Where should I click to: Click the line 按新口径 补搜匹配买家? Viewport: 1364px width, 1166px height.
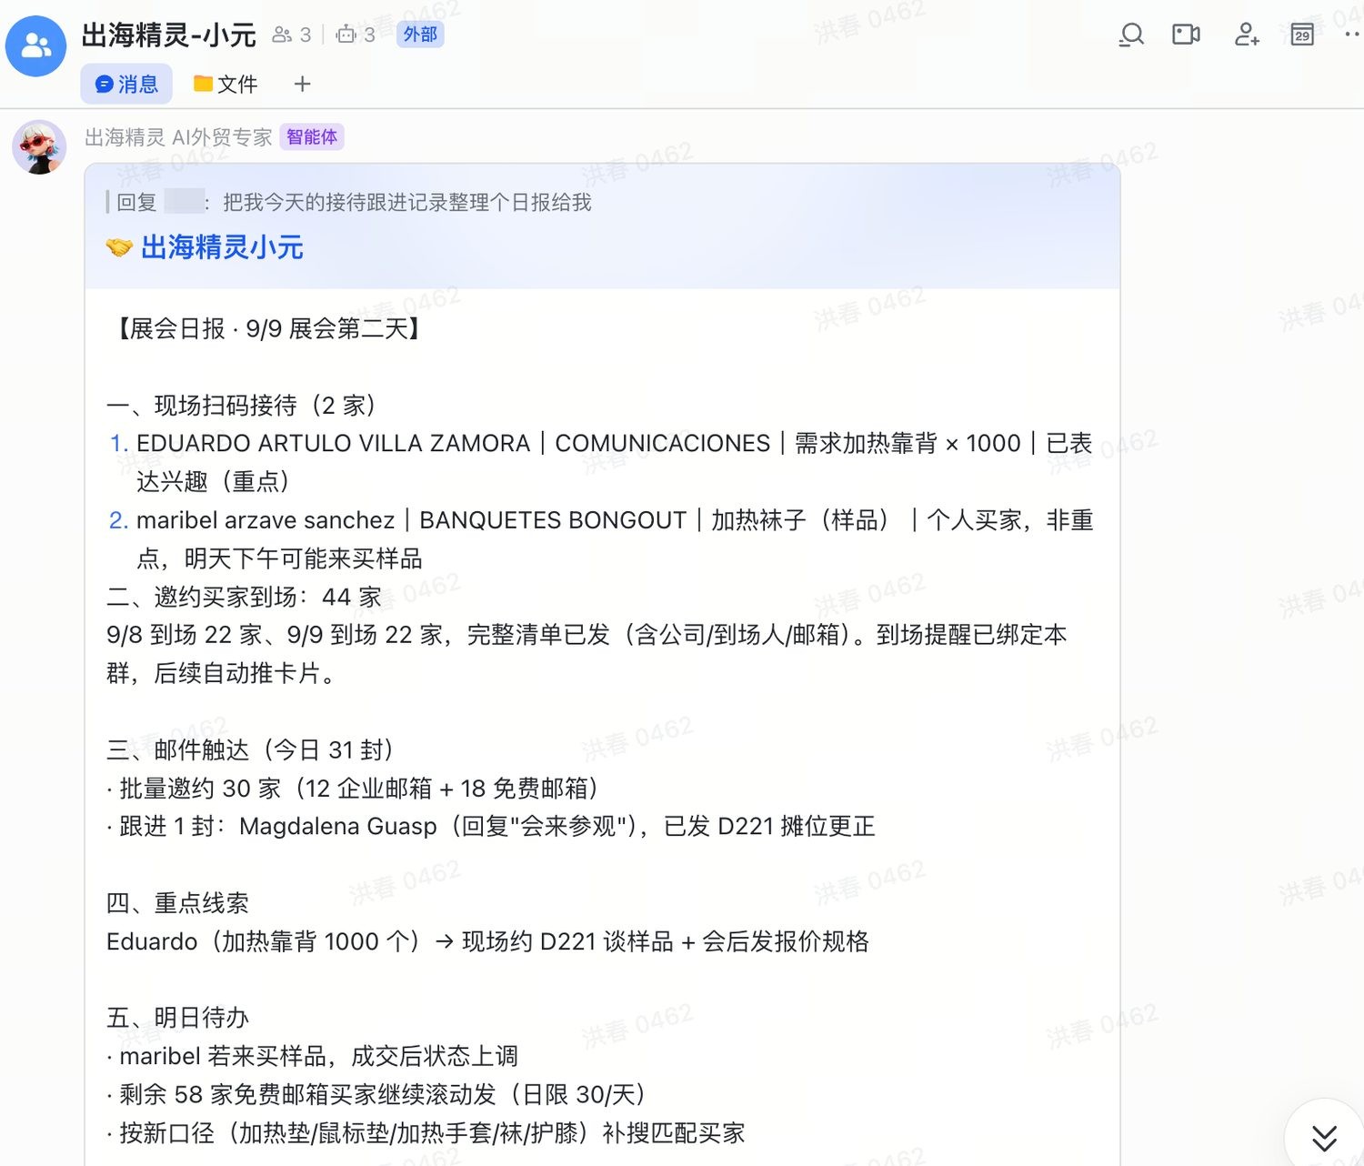[426, 1132]
